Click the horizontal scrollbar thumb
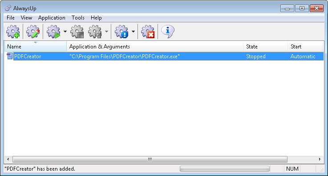Screen dimensions: 328x176 pyautogui.click(x=150, y=159)
